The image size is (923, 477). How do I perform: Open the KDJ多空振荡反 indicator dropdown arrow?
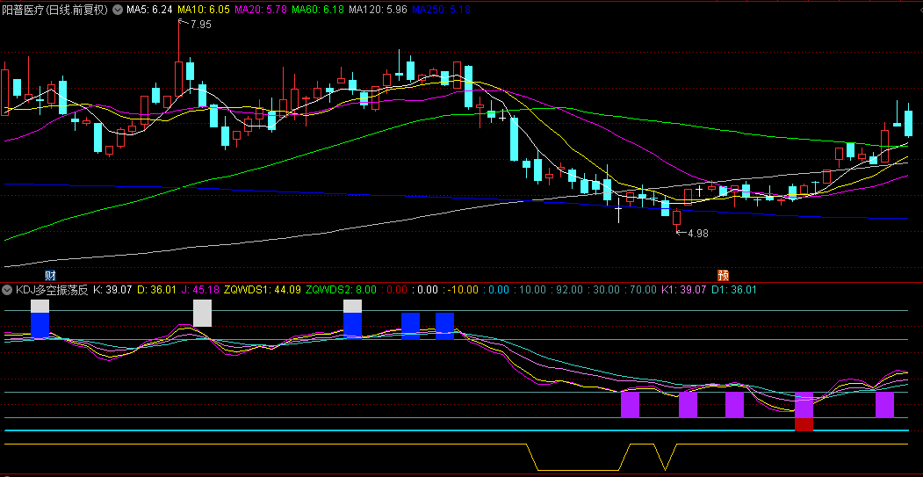pyautogui.click(x=8, y=289)
